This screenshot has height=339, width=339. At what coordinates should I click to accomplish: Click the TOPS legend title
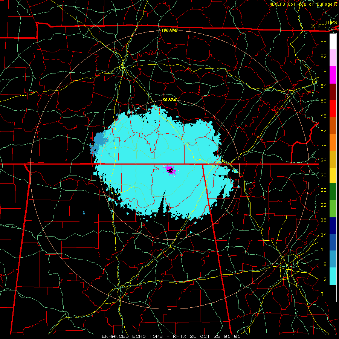(x=331, y=23)
